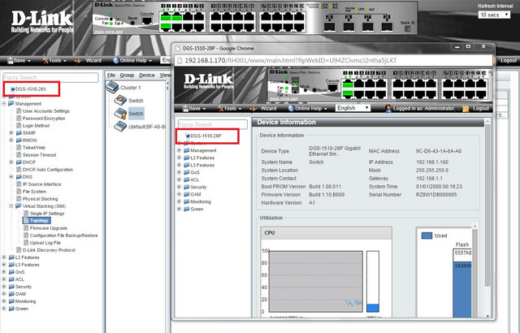Expand L3 Features in popup tree

(x=179, y=165)
